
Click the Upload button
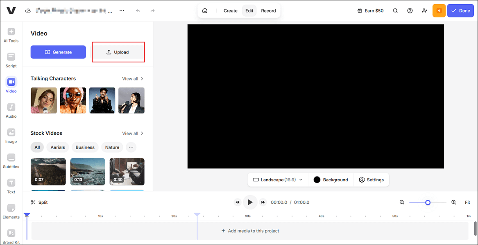[x=118, y=52]
